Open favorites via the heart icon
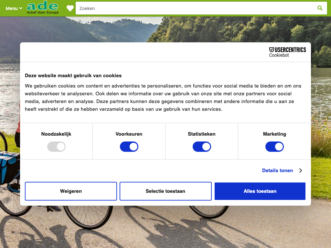 (x=70, y=8)
